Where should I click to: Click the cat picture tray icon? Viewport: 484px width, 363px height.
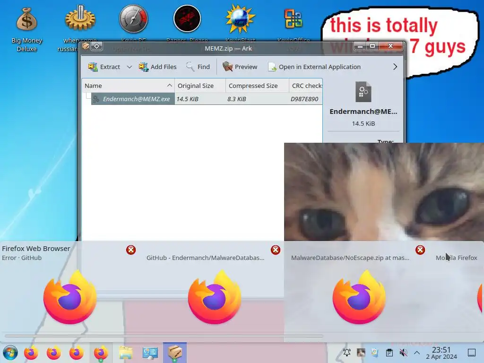pyautogui.click(x=361, y=352)
